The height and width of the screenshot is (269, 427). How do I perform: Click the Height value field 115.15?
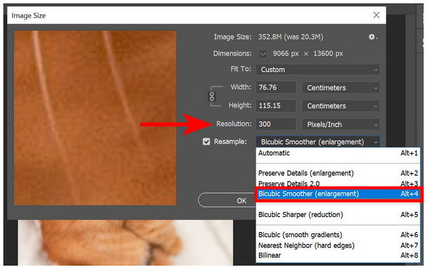click(276, 105)
